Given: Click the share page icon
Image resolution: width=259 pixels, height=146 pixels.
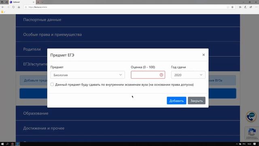Looking at the screenshot, I should [x=251, y=7].
